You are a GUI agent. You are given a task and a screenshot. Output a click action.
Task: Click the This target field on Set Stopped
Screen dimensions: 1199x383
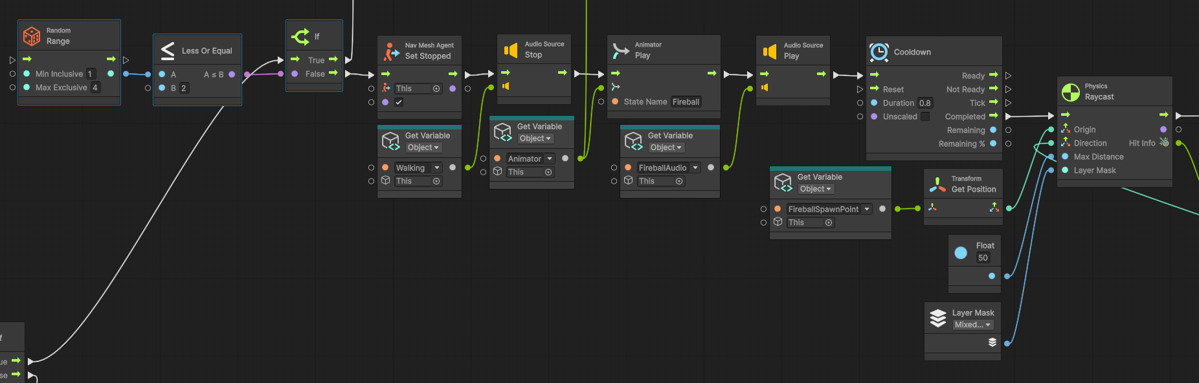[418, 89]
